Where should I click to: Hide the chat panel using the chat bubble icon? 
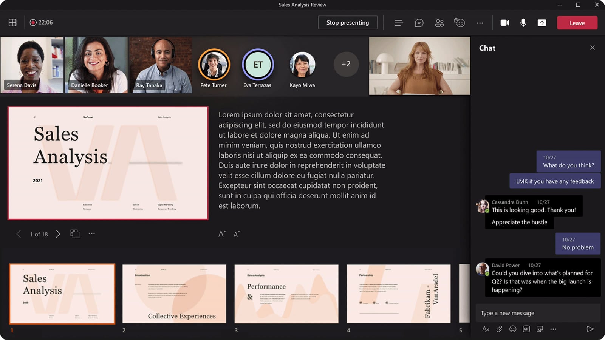[419, 23]
